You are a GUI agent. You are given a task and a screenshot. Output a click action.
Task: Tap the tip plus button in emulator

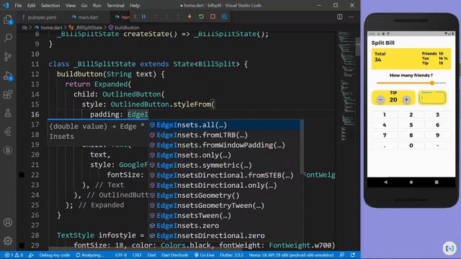(406, 100)
